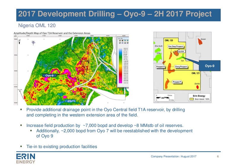
Task: Click the Oyo-9 callout on the block map
Action: (x=210, y=66)
